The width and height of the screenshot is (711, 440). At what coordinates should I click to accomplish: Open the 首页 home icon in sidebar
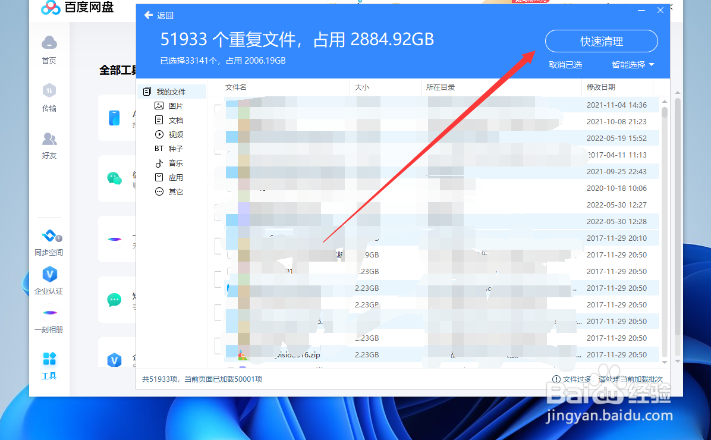(49, 43)
